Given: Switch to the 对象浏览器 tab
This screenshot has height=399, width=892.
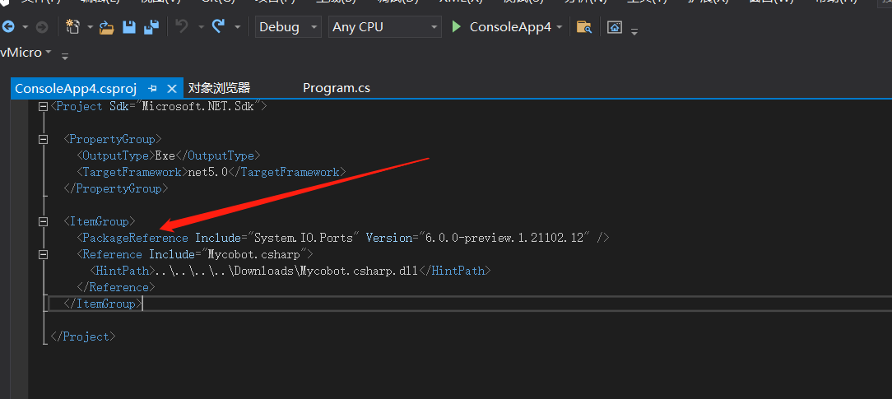Looking at the screenshot, I should tap(219, 88).
